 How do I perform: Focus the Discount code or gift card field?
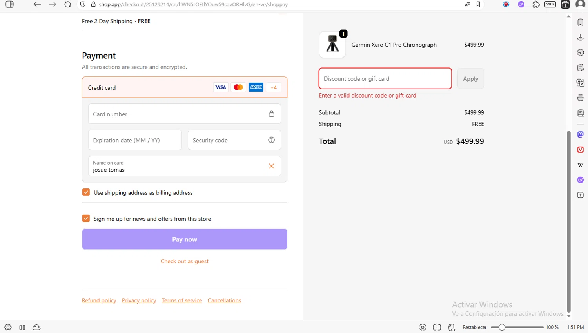click(x=385, y=79)
